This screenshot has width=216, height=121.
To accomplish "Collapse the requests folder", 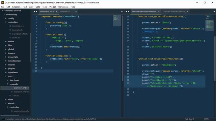I will pyautogui.click(x=7, y=84).
